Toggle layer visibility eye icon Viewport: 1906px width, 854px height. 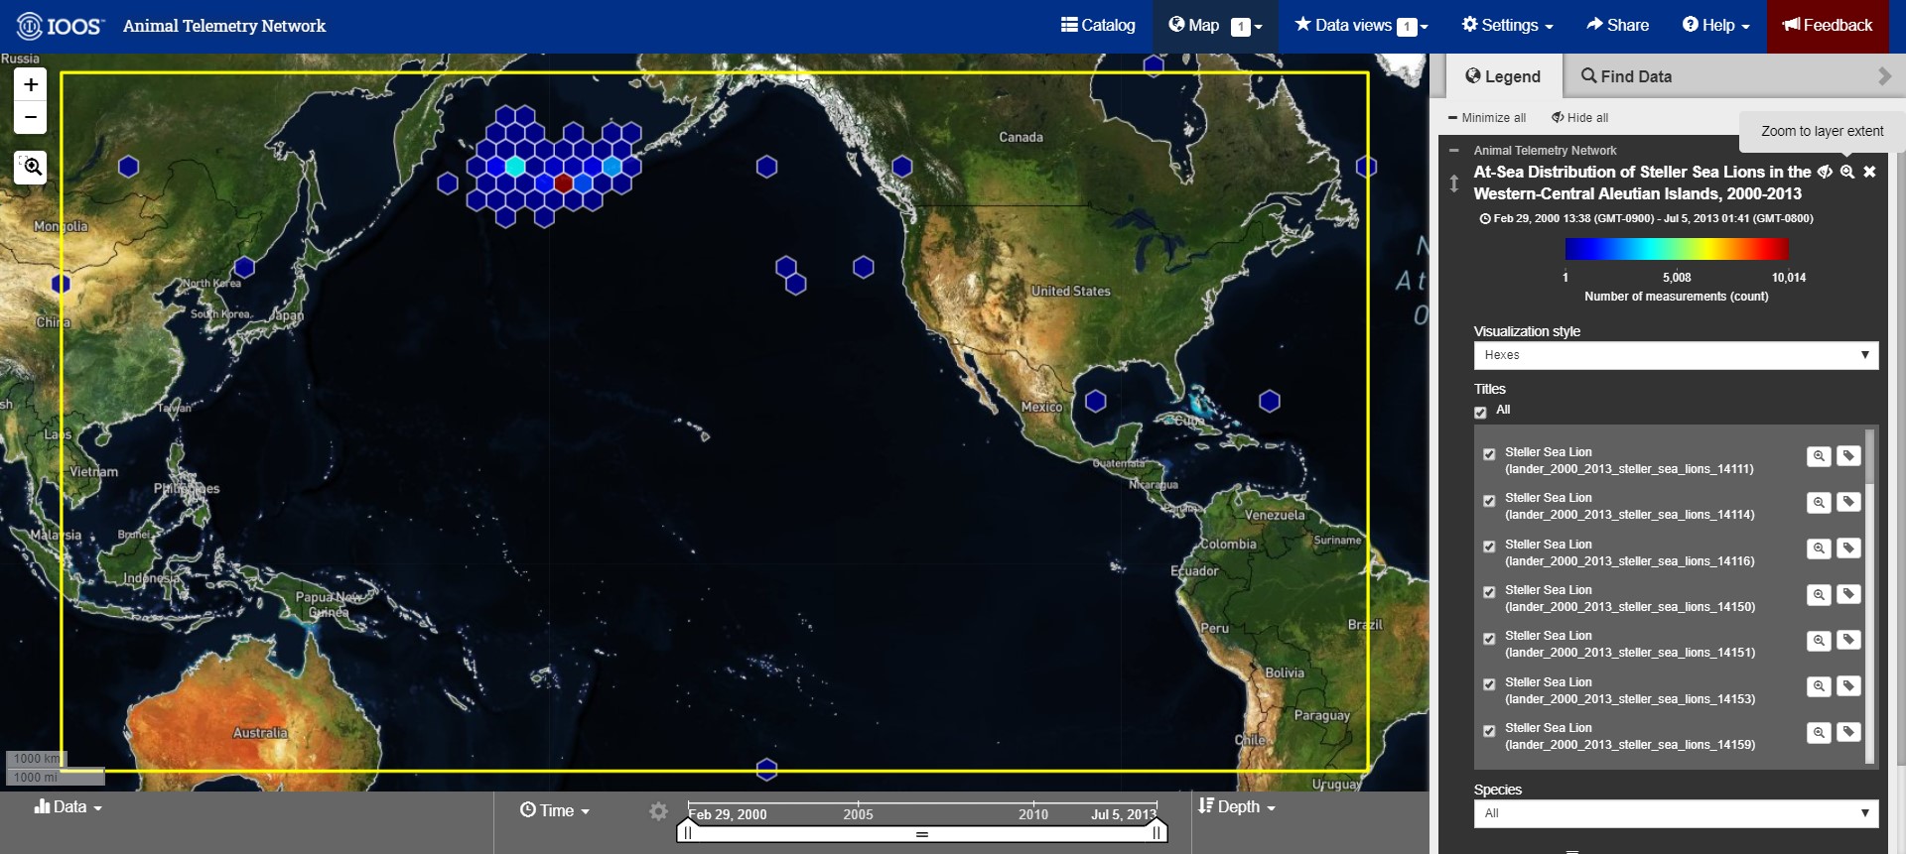pyautogui.click(x=1825, y=172)
